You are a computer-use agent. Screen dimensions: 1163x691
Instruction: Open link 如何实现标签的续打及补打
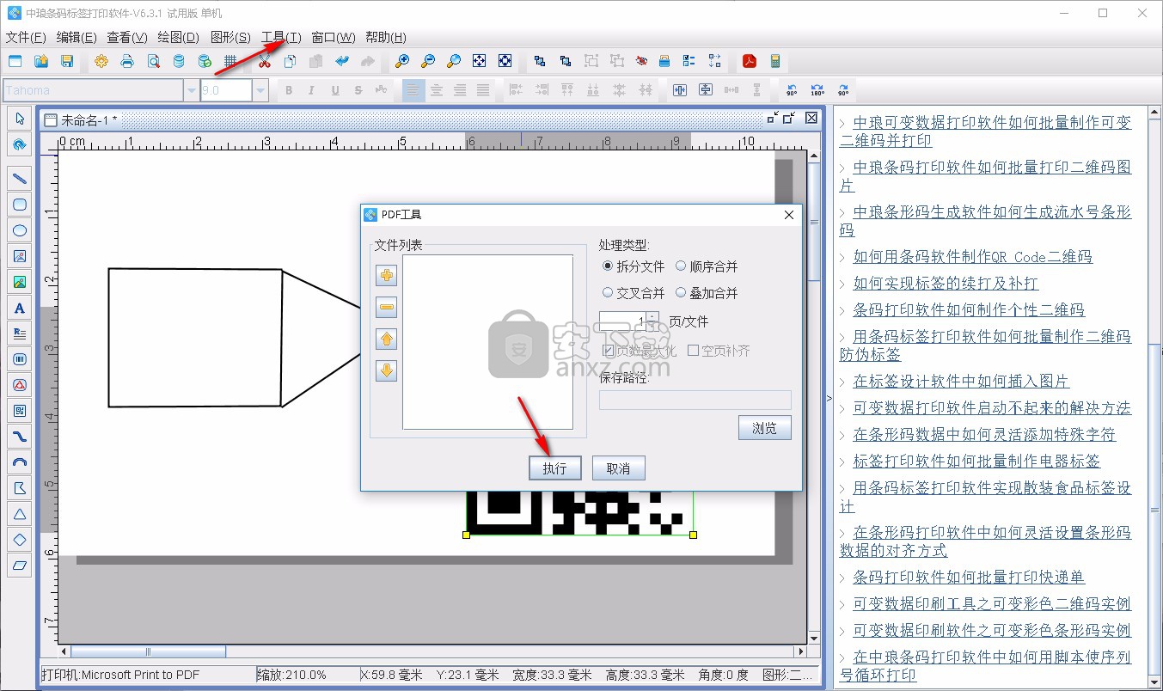946,283
